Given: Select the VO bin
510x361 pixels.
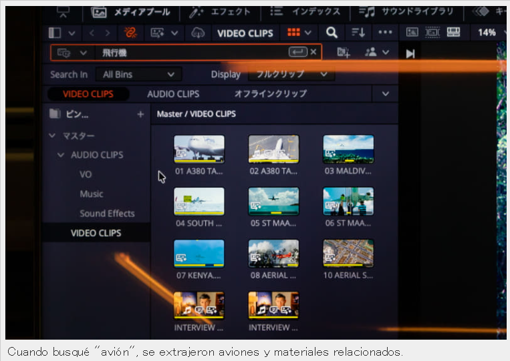Looking at the screenshot, I should pos(86,174).
